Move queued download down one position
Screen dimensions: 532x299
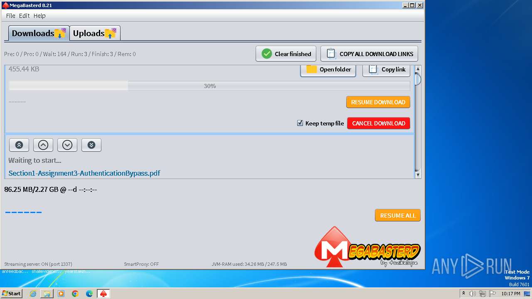tap(67, 145)
